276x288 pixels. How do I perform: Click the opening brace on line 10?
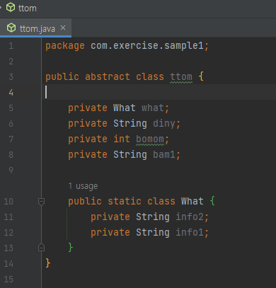click(x=212, y=201)
